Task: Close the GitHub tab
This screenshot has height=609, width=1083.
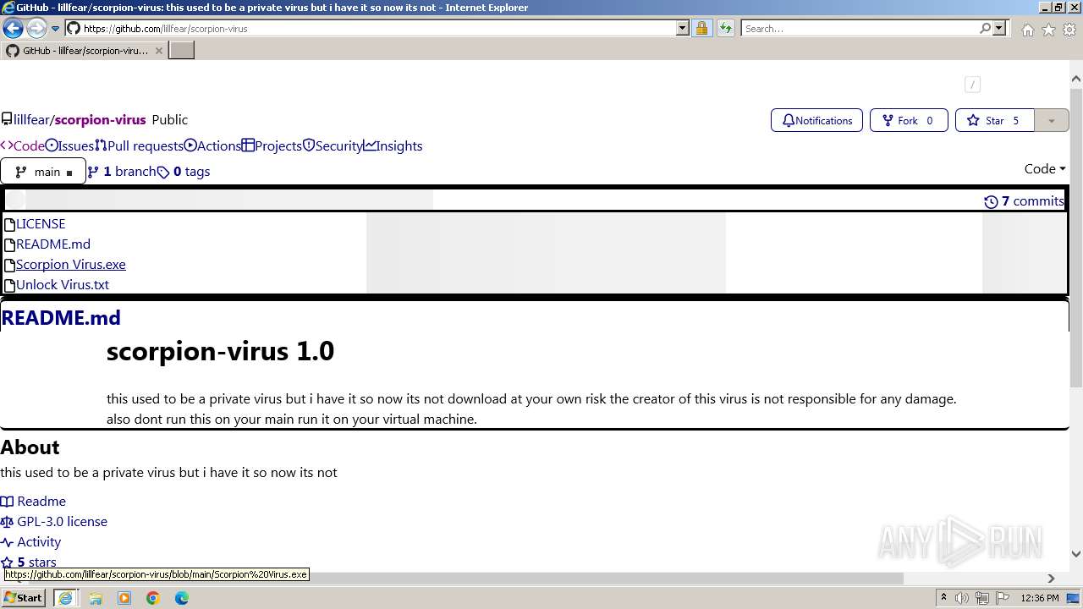Action: (159, 51)
